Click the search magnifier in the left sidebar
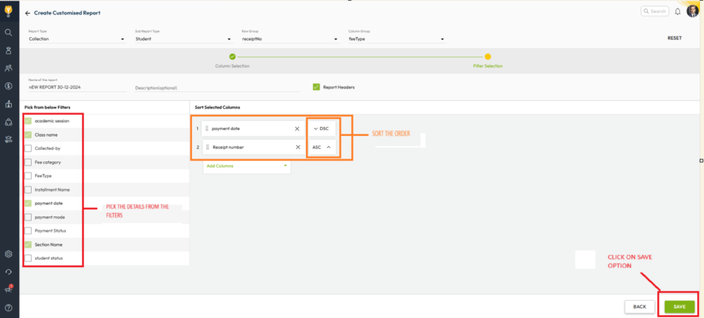Screen dimensions: 704x318 pyautogui.click(x=8, y=32)
